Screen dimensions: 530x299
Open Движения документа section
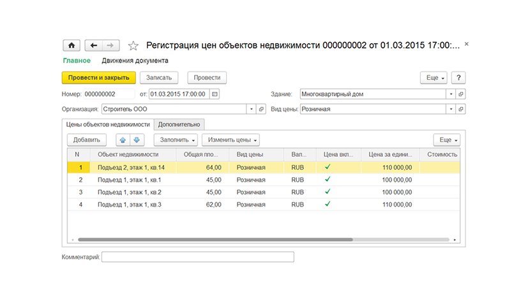coord(135,61)
